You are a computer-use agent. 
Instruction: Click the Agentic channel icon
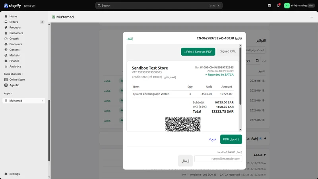tap(6, 85)
